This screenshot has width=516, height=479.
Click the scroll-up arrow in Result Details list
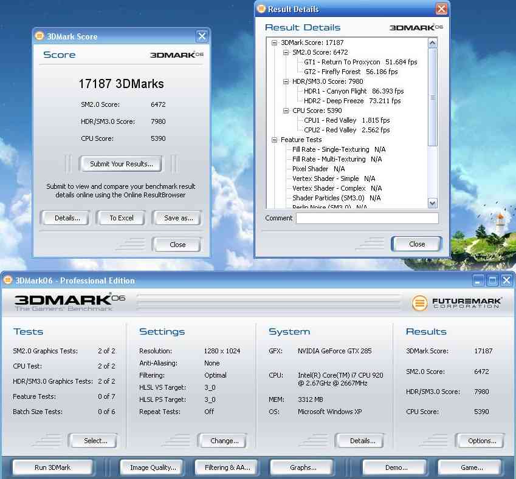[432, 43]
